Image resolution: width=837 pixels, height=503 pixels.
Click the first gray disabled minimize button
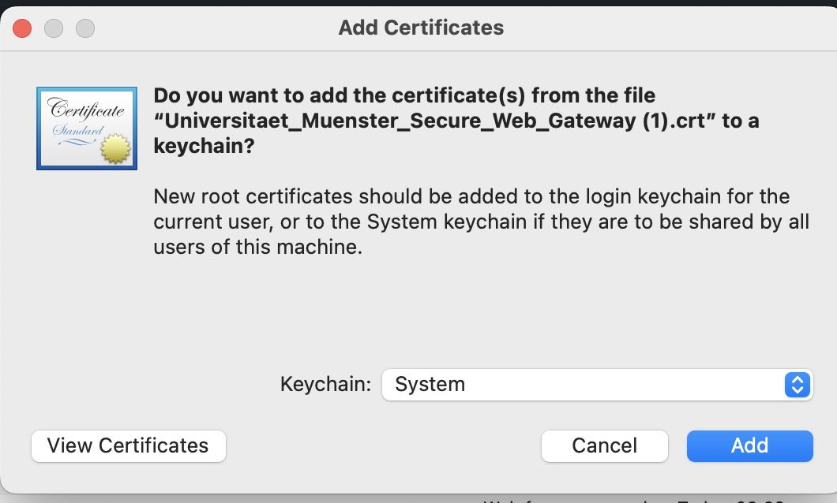pos(54,28)
